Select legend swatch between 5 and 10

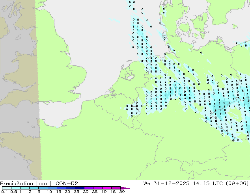pyautogui.click(x=43, y=188)
